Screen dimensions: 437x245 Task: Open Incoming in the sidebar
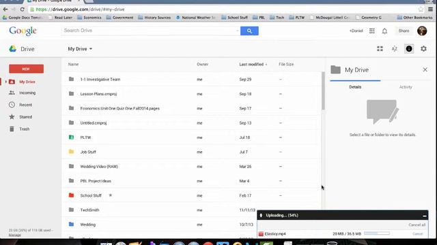[27, 93]
